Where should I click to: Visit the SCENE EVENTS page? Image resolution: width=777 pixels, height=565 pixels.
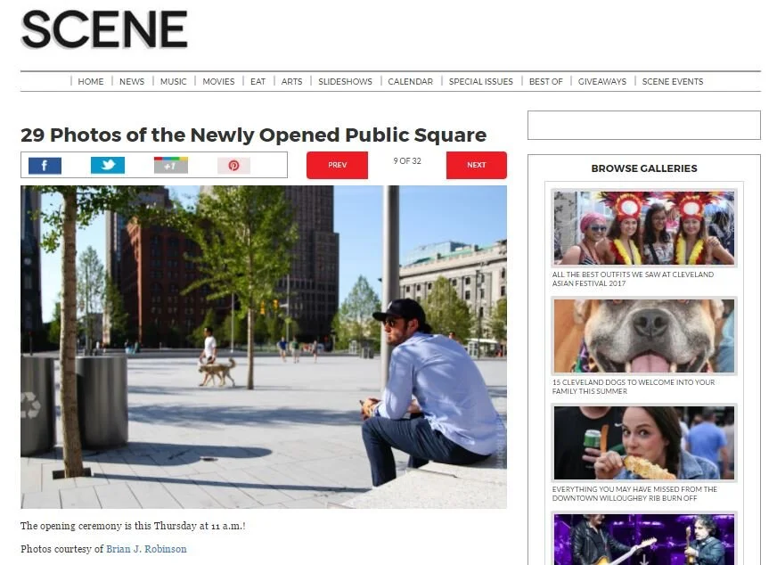tap(673, 81)
